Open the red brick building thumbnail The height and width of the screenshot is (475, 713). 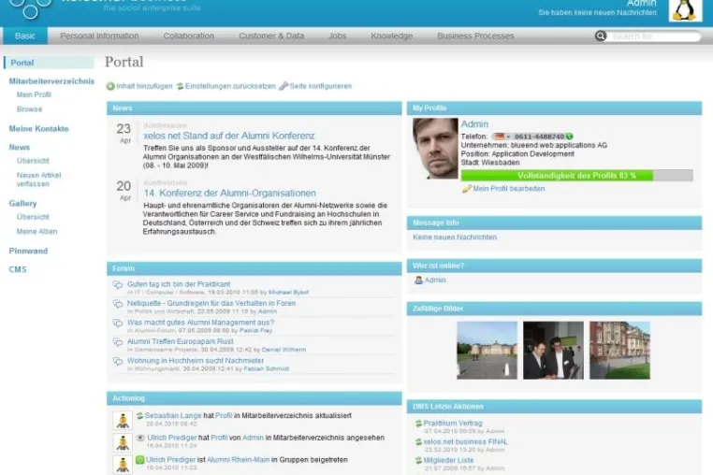[619, 350]
